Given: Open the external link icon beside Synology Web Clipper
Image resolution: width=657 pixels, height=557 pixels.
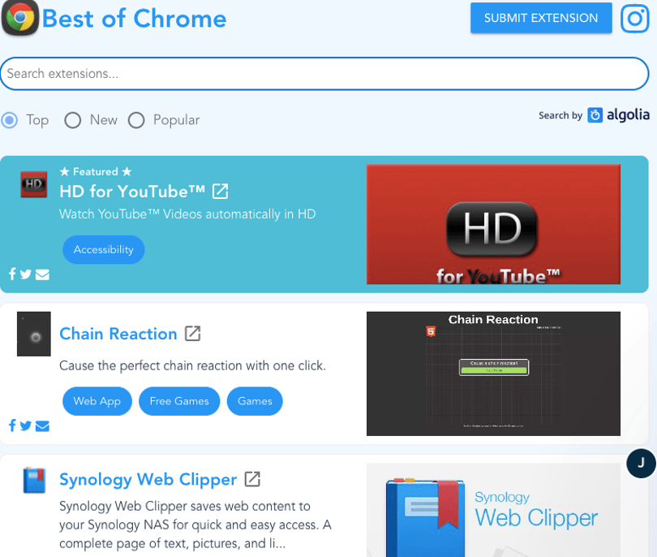Looking at the screenshot, I should [252, 479].
